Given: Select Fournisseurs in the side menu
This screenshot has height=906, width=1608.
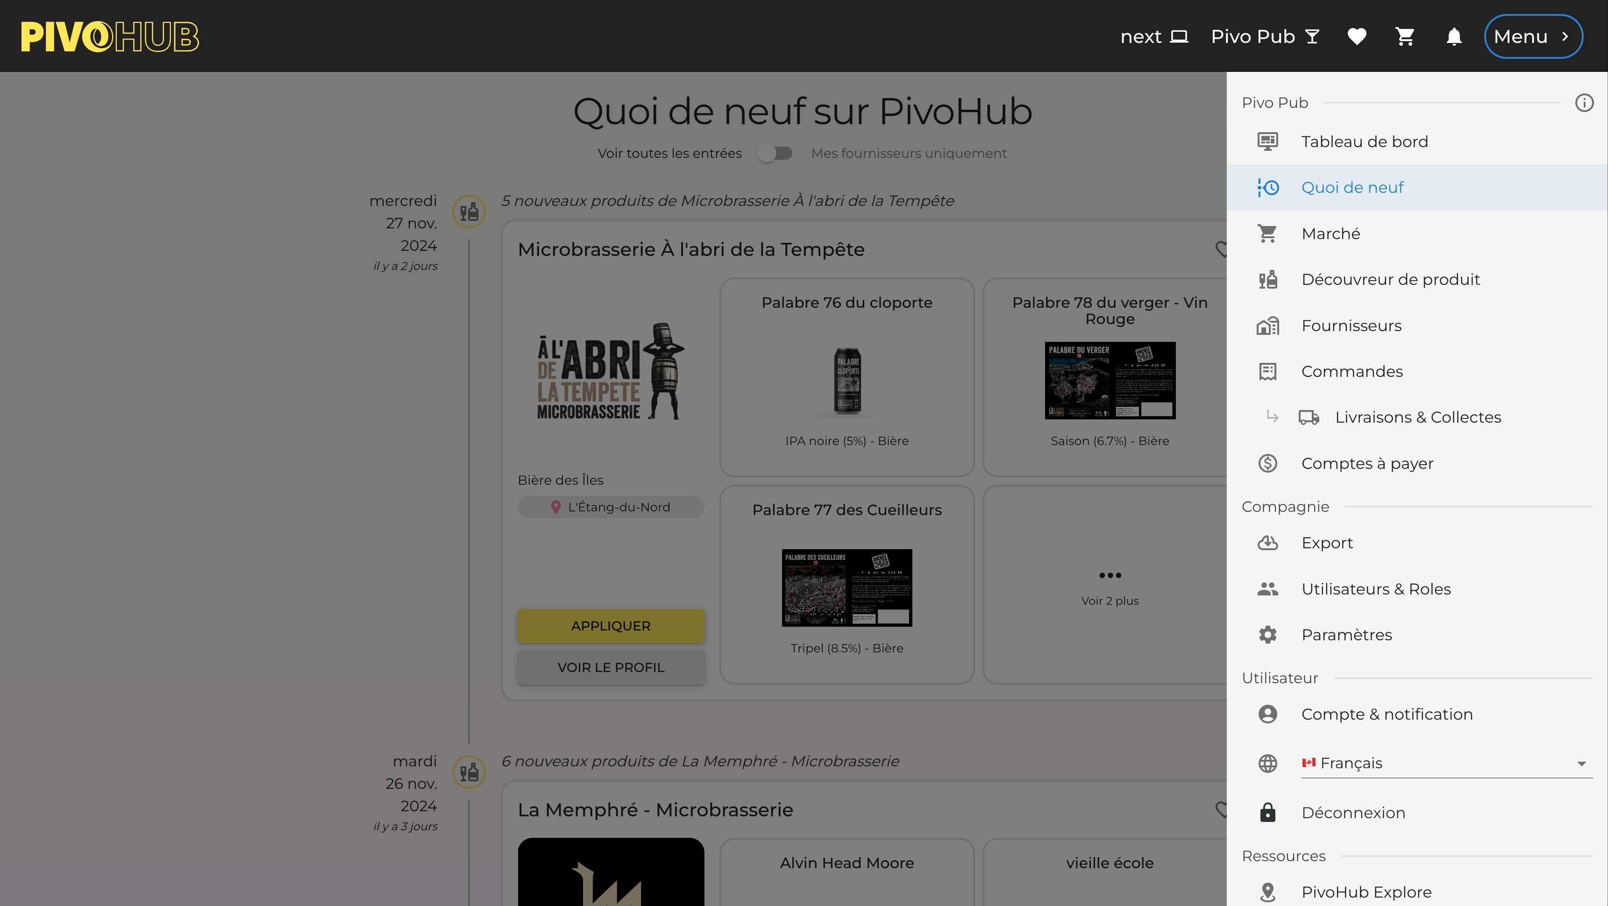Looking at the screenshot, I should tap(1351, 326).
